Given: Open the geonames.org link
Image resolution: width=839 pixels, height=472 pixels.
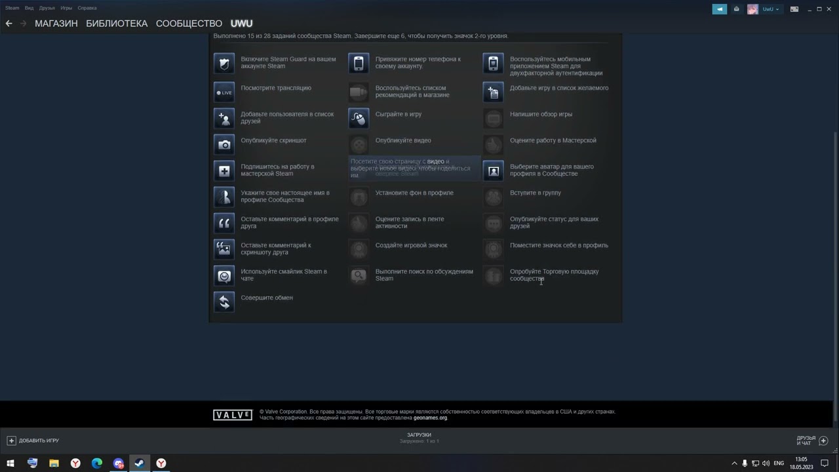Looking at the screenshot, I should tap(430, 418).
